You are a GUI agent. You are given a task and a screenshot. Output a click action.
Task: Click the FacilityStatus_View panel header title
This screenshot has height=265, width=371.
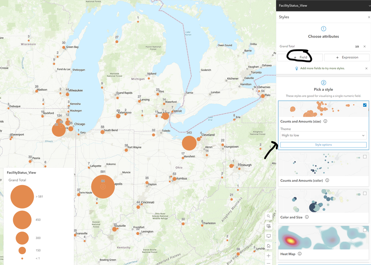pyautogui.click(x=293, y=6)
